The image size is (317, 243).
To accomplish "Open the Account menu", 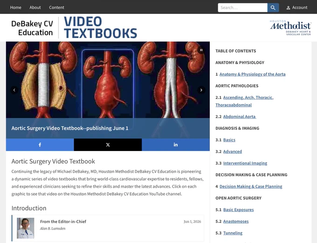I will [297, 7].
